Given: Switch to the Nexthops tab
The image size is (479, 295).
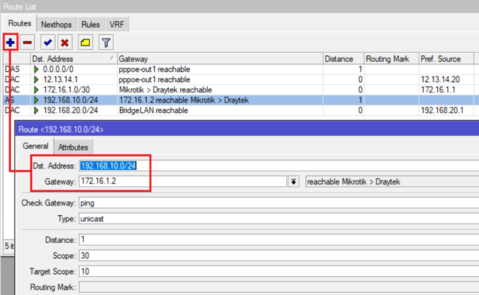Looking at the screenshot, I should coord(56,25).
